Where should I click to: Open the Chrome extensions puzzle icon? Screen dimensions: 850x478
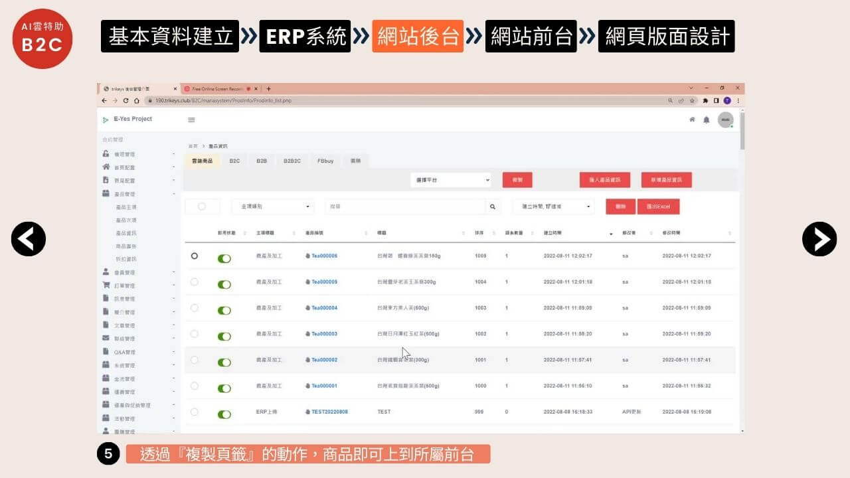pos(706,100)
